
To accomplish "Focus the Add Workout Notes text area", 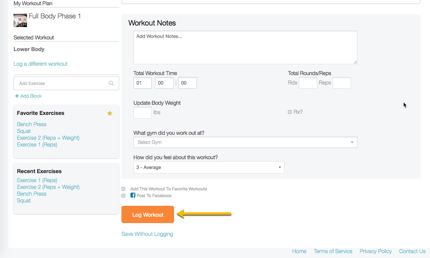I will click(245, 47).
